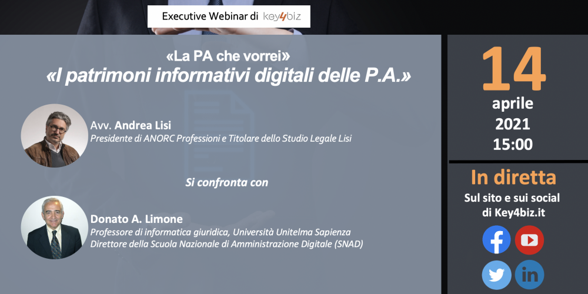Viewport: 588px width, 294px height.
Task: Click the orange 'In diretta' label
Action: tap(513, 178)
